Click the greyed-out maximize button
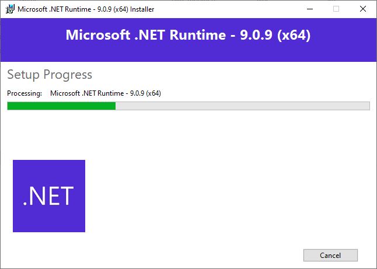Image resolution: width=377 pixels, height=269 pixels. click(336, 9)
